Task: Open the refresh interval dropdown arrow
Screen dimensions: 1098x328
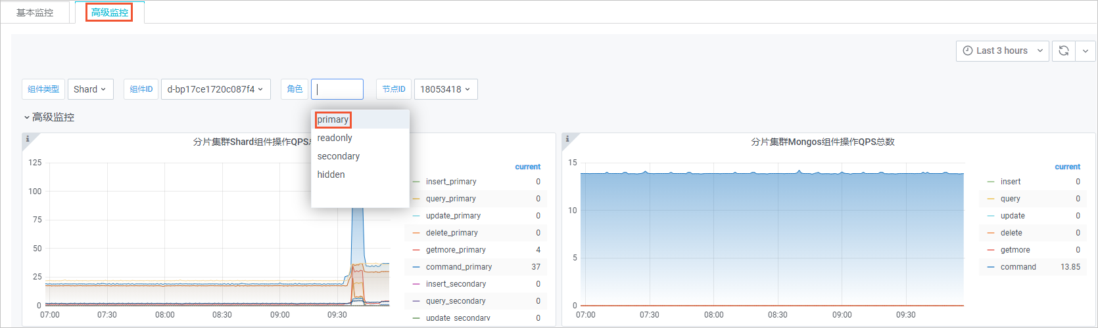Action: tap(1086, 51)
